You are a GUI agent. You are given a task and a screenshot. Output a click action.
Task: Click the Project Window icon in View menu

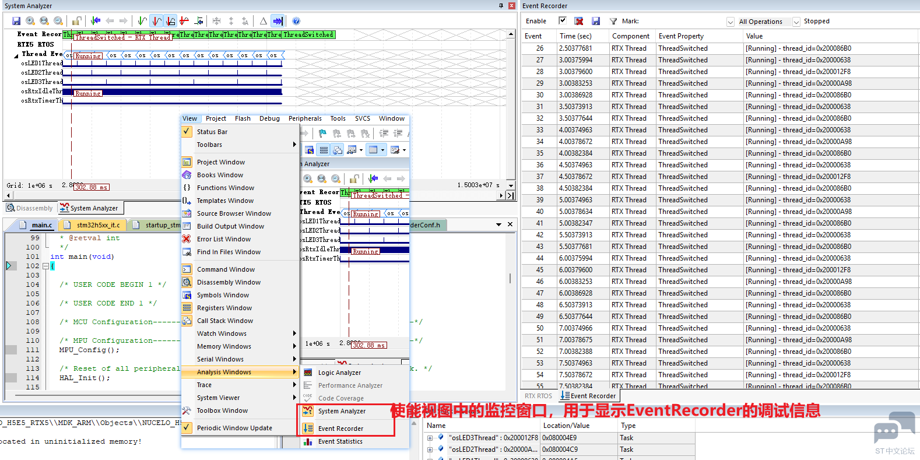[187, 162]
